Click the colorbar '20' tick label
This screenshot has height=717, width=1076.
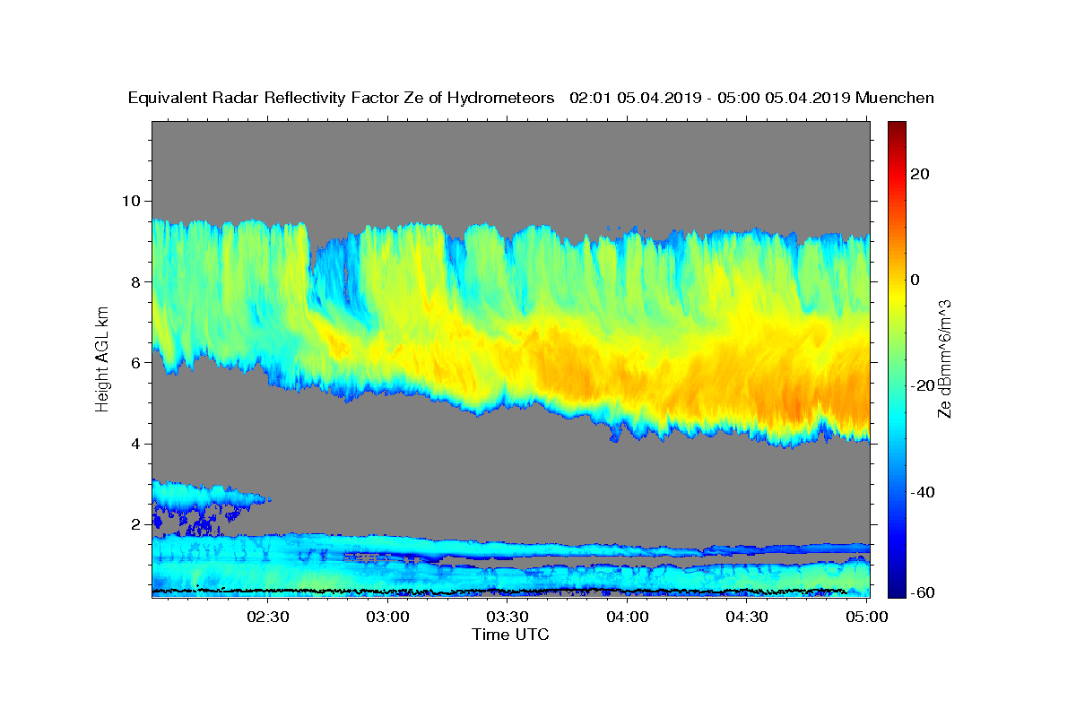pos(918,174)
